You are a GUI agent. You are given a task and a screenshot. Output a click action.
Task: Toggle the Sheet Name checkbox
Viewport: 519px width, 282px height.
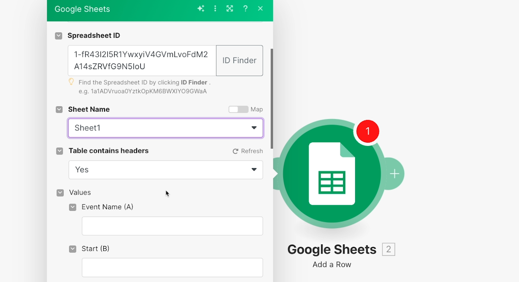click(x=59, y=110)
